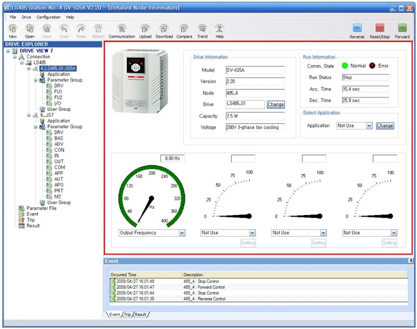This screenshot has width=417, height=329.
Task: Collapse the LS485 connection tree node
Action: coord(22,62)
